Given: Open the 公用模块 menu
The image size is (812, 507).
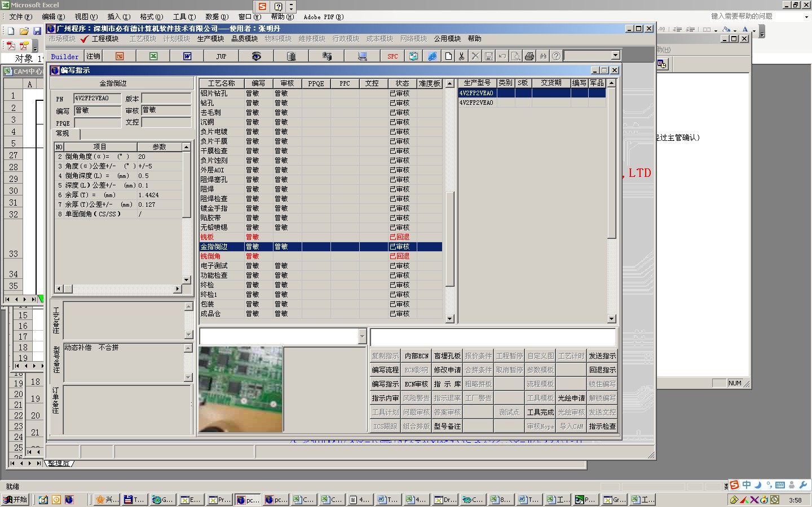Looking at the screenshot, I should (447, 39).
